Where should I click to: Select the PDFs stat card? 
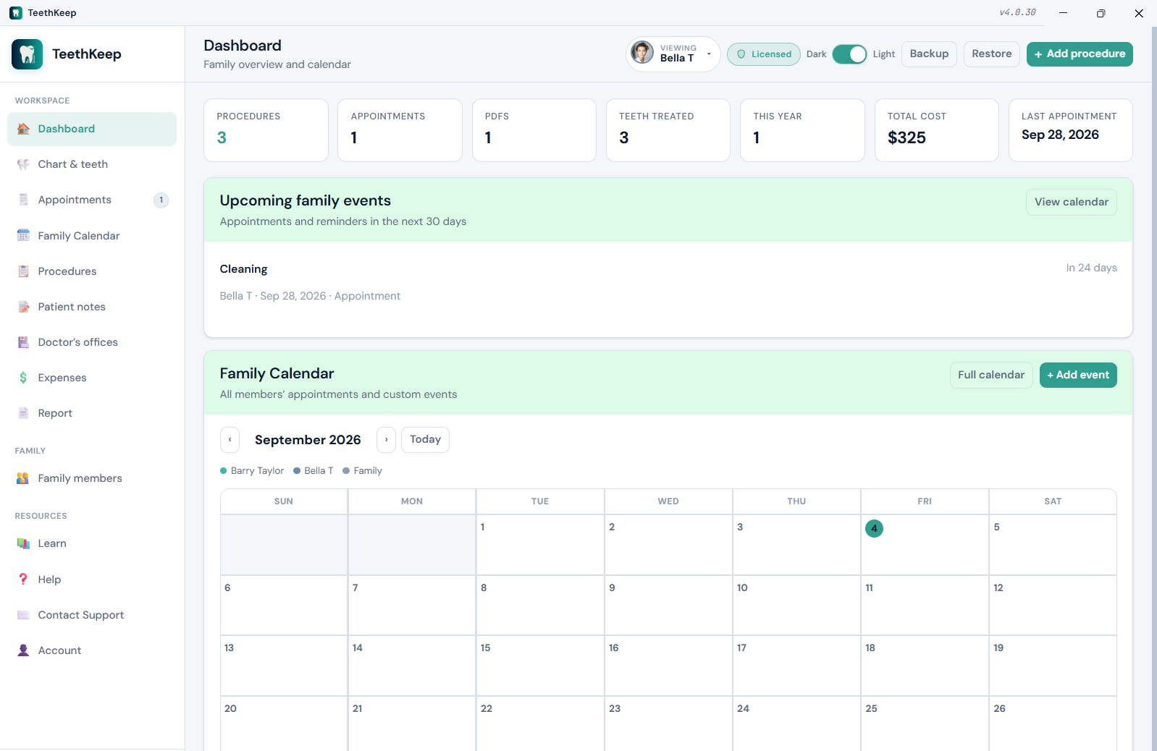pyautogui.click(x=534, y=130)
